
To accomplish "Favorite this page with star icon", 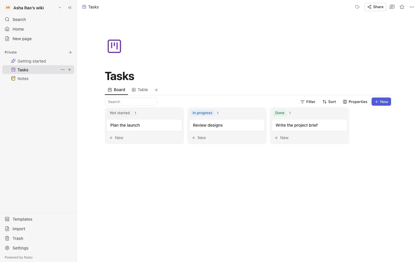I will [402, 7].
